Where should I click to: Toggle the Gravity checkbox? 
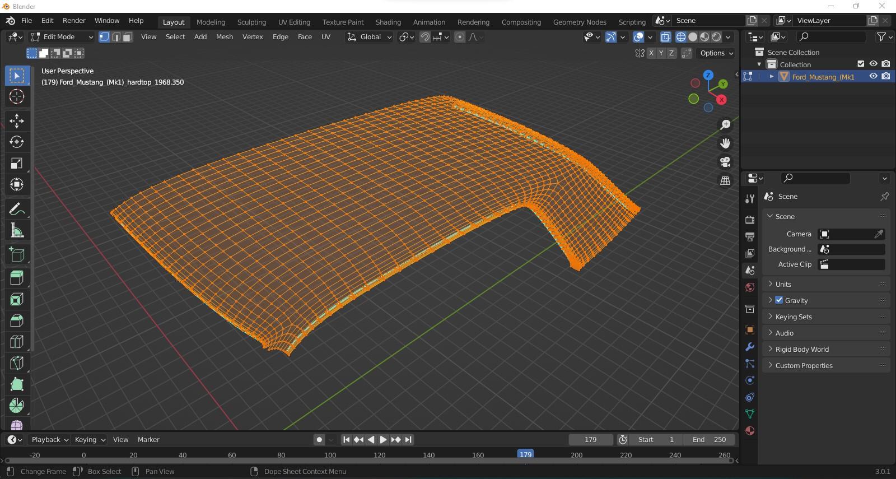pos(779,300)
